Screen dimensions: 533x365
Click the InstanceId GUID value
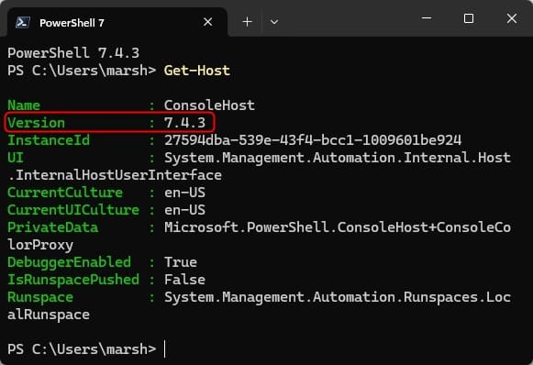(x=313, y=140)
